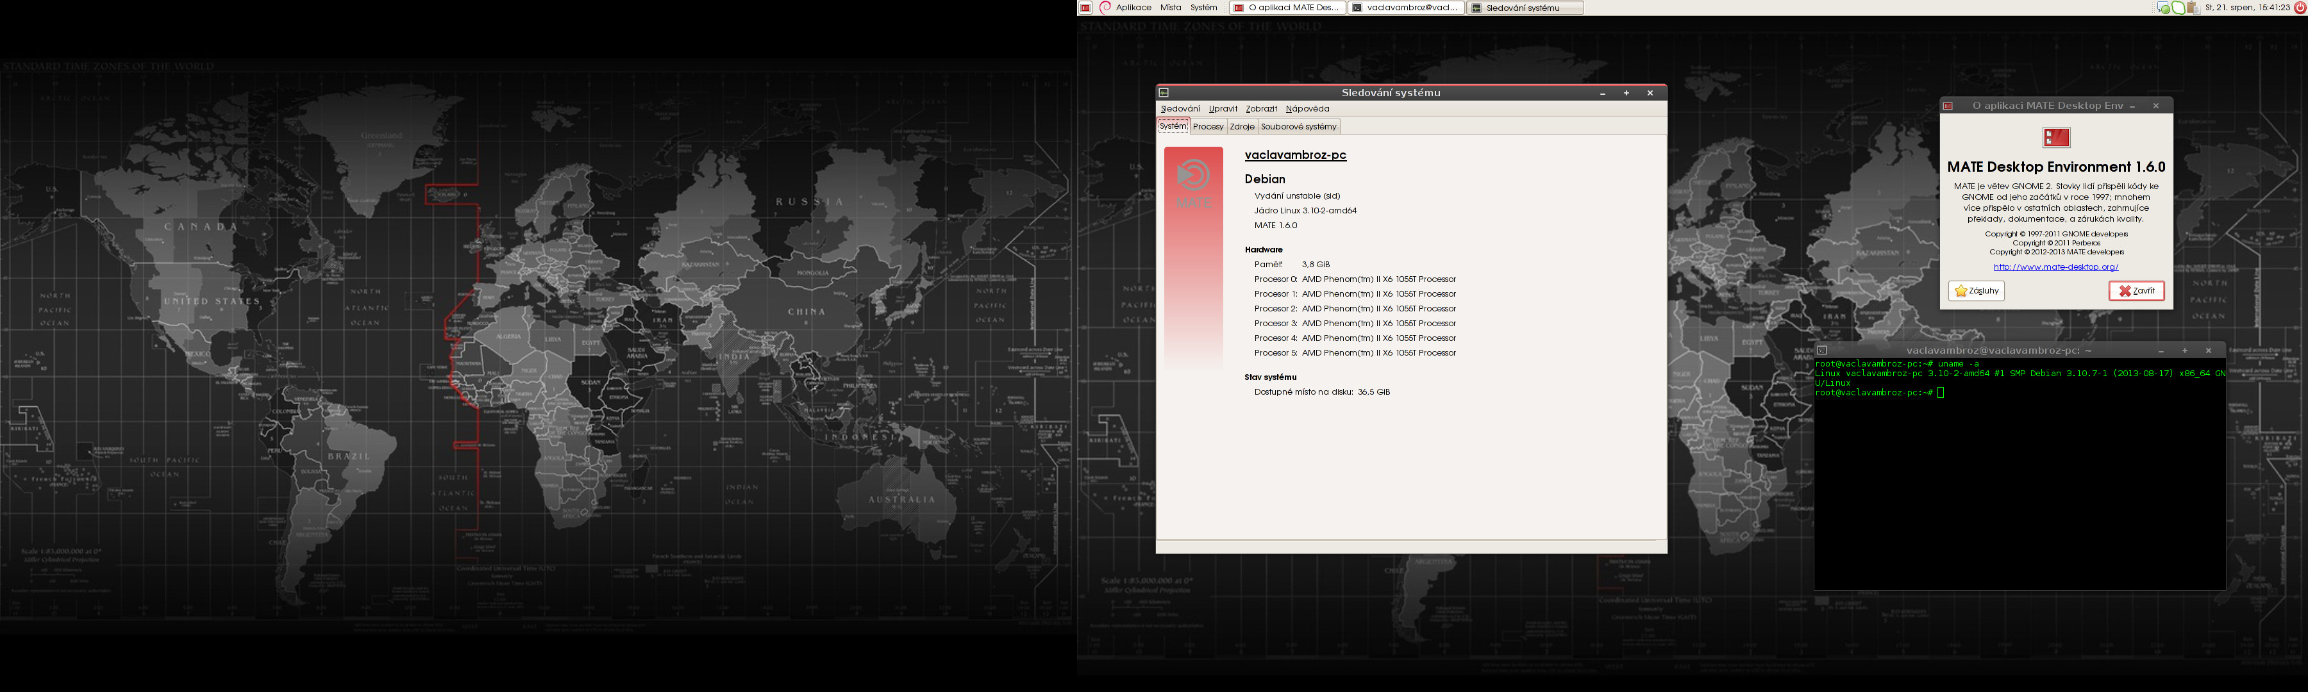Click the 'Debian' distribution heading
The width and height of the screenshot is (2308, 692).
1264,179
